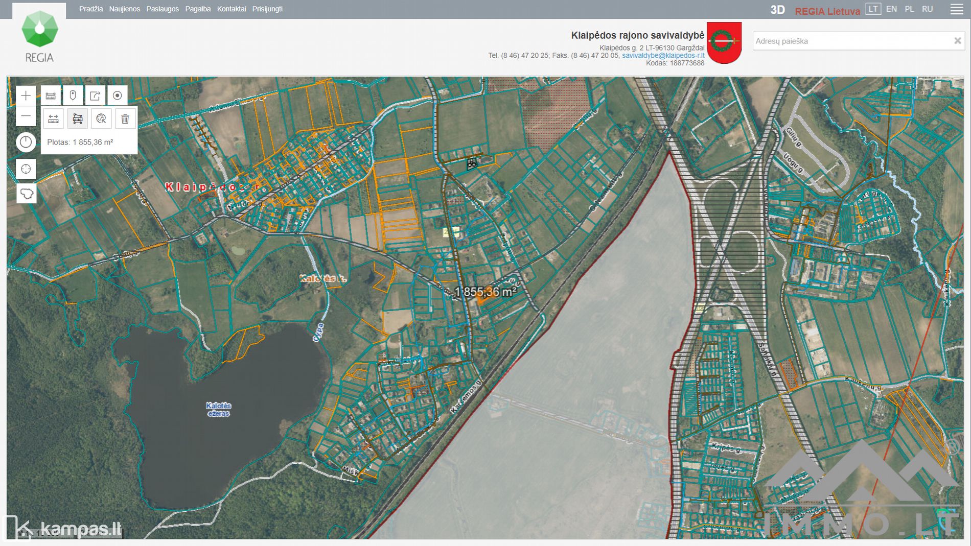Switch language to EN
The height and width of the screenshot is (546, 971).
[891, 9]
